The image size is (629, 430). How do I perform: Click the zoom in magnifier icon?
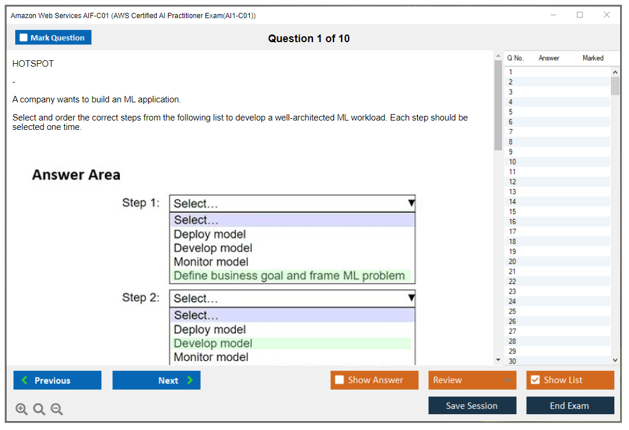(22, 410)
